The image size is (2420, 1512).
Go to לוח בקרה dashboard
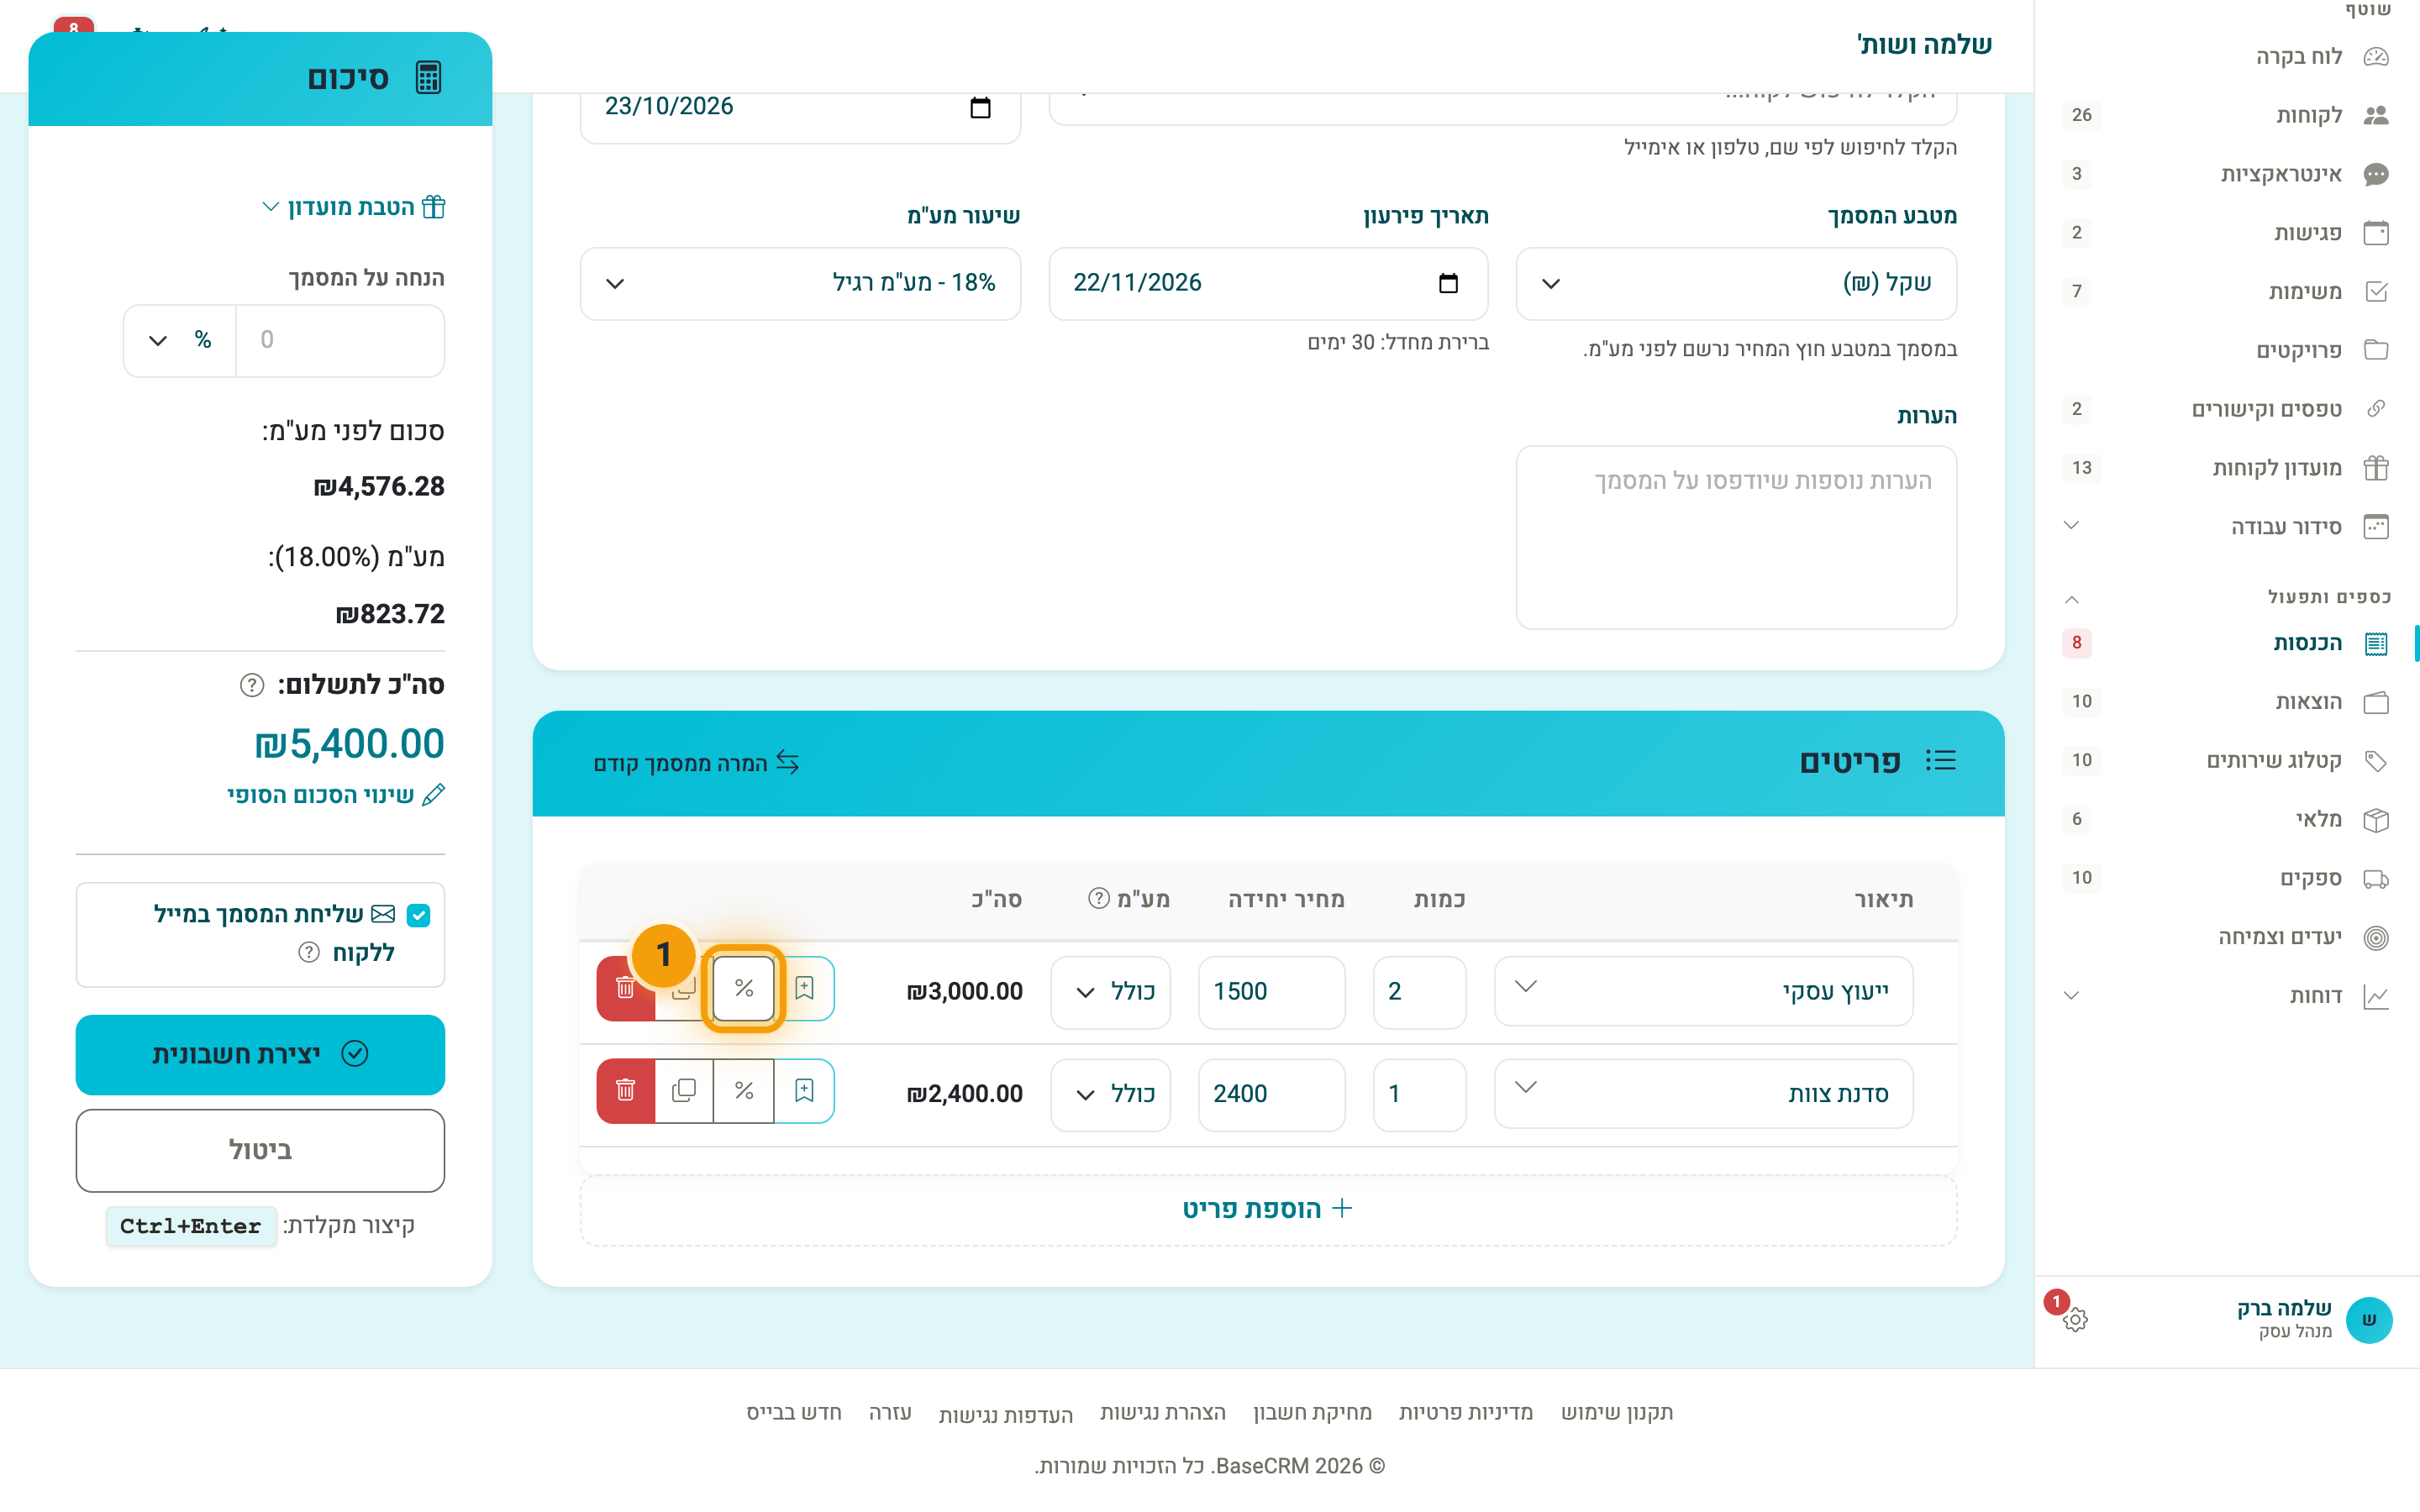2225,56
